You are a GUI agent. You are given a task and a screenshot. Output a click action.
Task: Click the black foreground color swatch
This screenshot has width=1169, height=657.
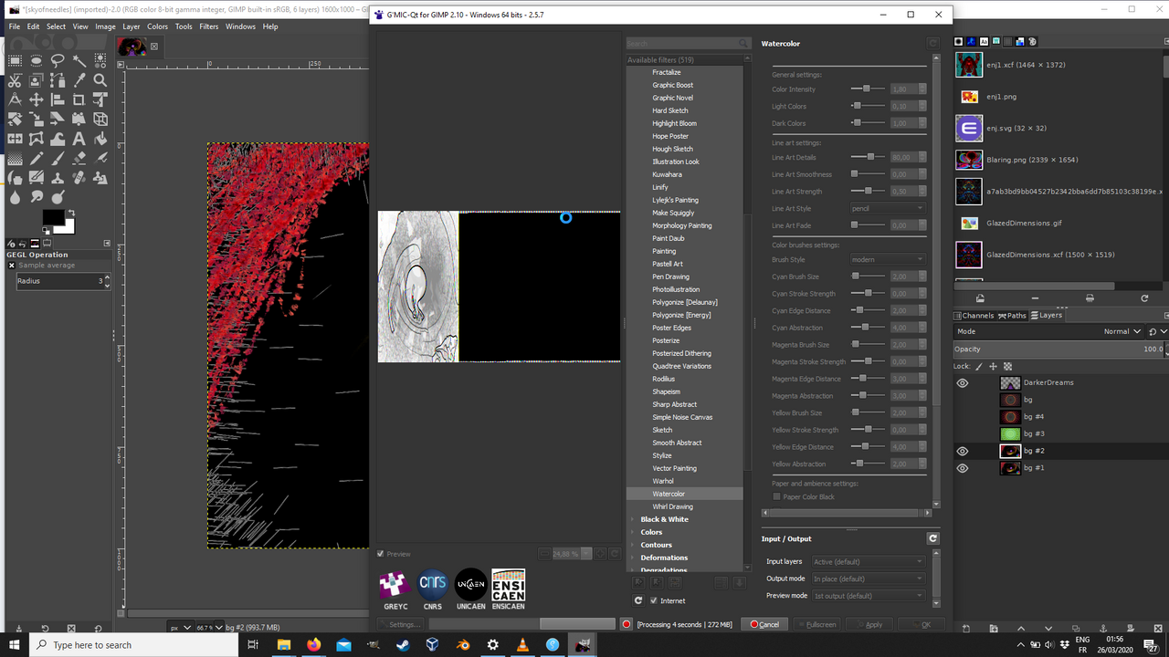[53, 217]
